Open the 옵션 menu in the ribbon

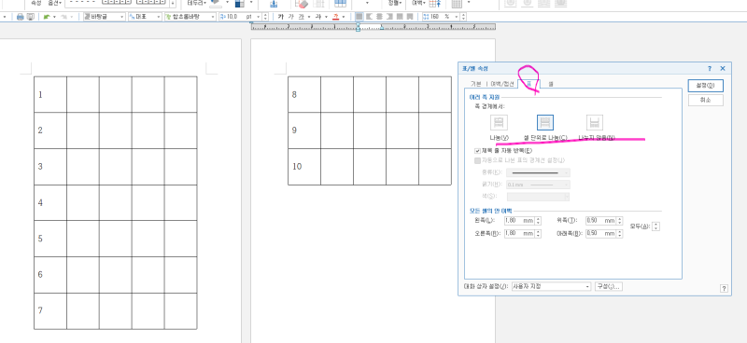pos(55,3)
